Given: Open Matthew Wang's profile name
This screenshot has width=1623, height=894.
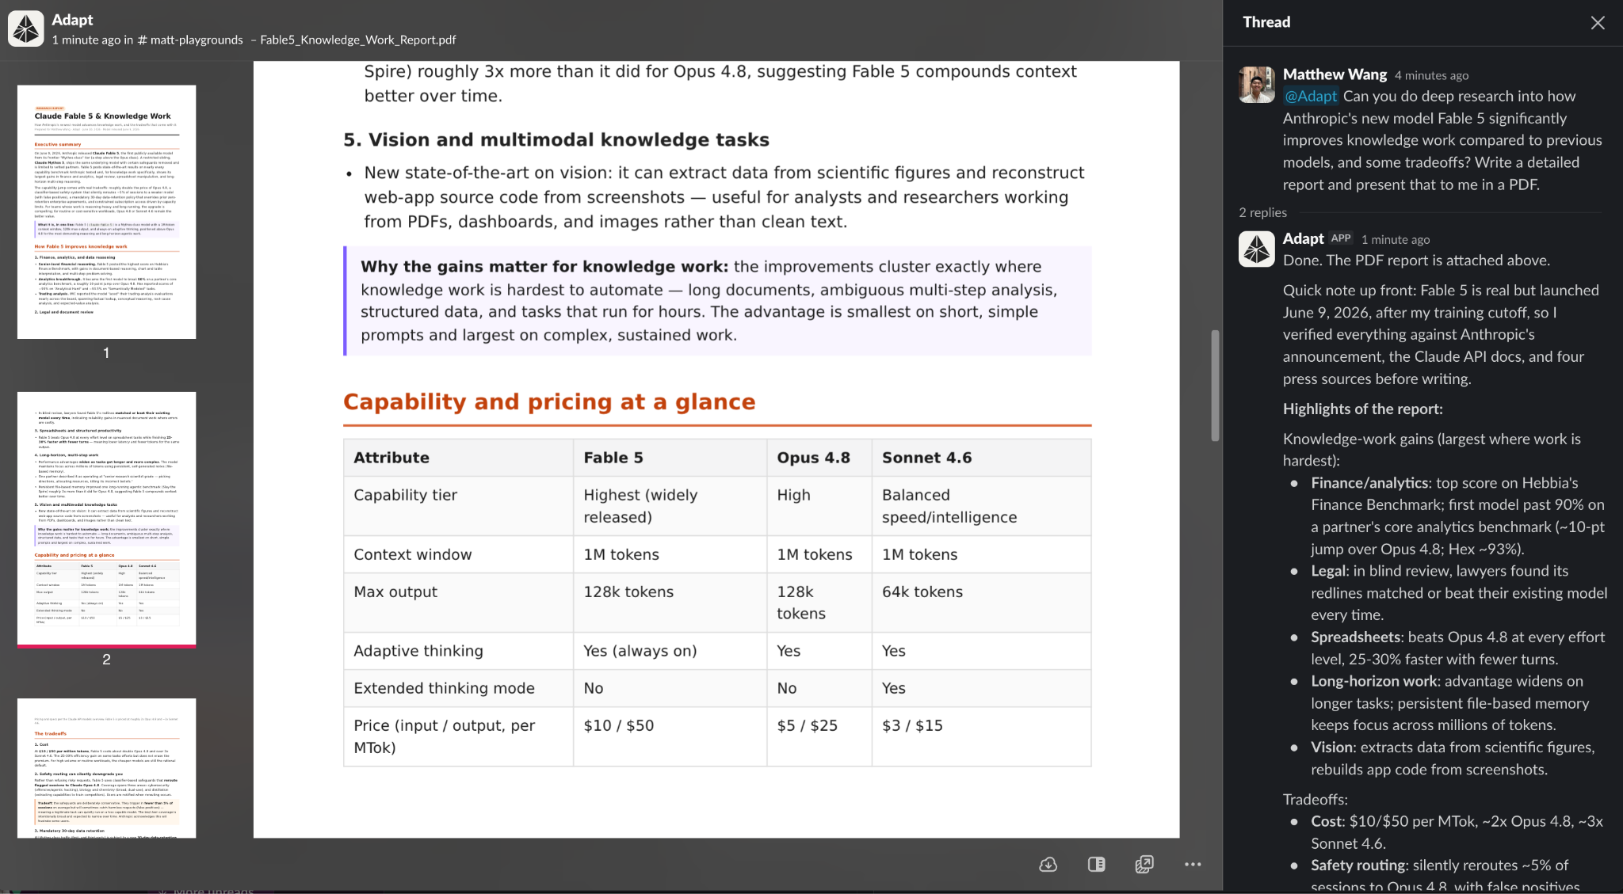Looking at the screenshot, I should (1335, 74).
